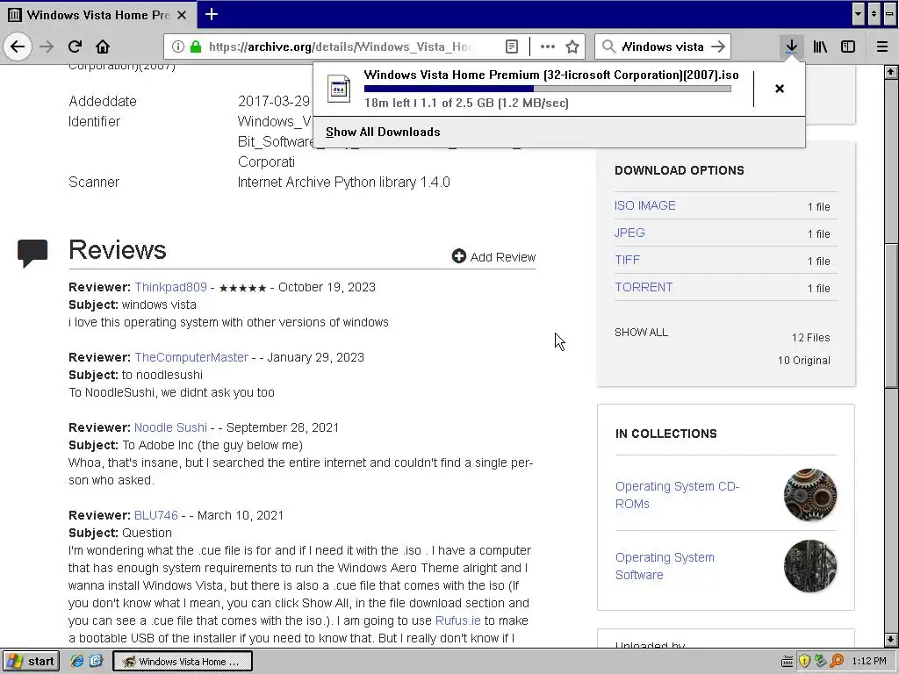Open reviewer BLU746 profile
899x674 pixels.
pos(156,515)
